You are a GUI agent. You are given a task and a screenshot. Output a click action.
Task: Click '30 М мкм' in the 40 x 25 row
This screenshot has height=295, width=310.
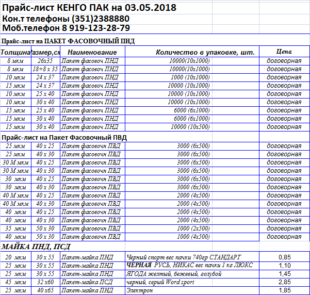tap(15, 162)
